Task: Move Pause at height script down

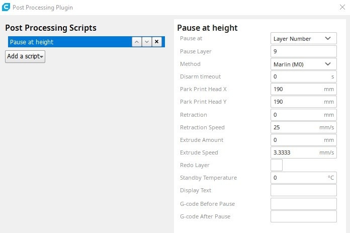Action: (x=147, y=42)
